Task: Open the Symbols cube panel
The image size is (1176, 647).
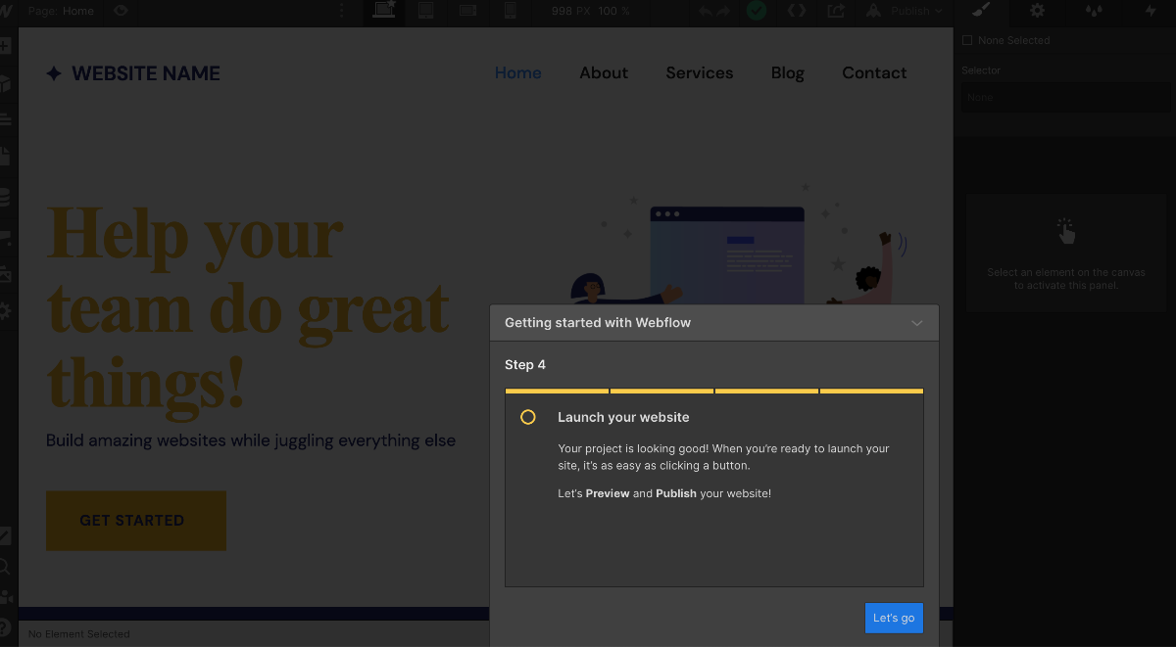Action: tap(5, 83)
